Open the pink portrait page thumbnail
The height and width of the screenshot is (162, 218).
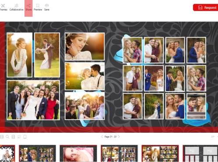[x=78, y=153]
